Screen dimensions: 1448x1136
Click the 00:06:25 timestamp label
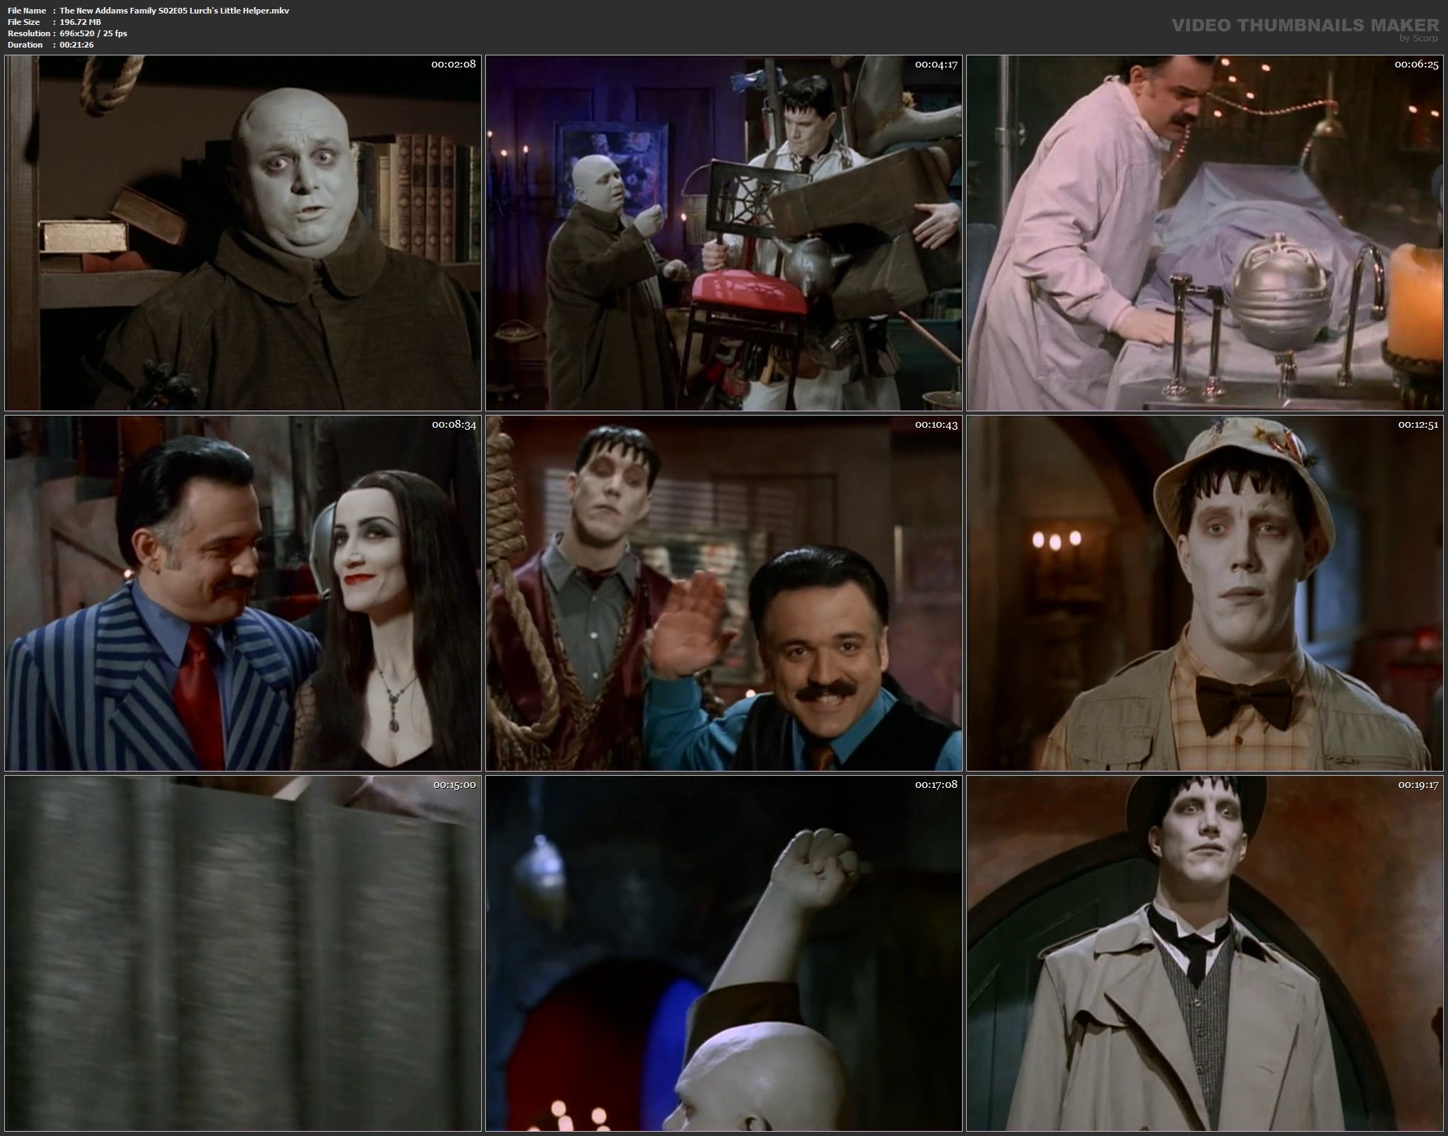(x=1416, y=64)
